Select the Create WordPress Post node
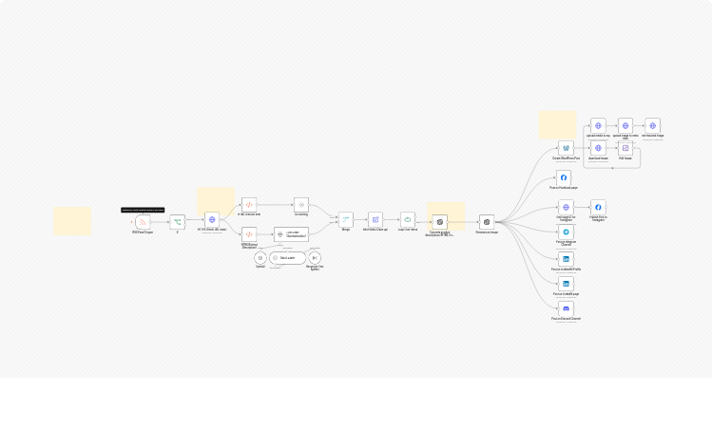 point(565,148)
